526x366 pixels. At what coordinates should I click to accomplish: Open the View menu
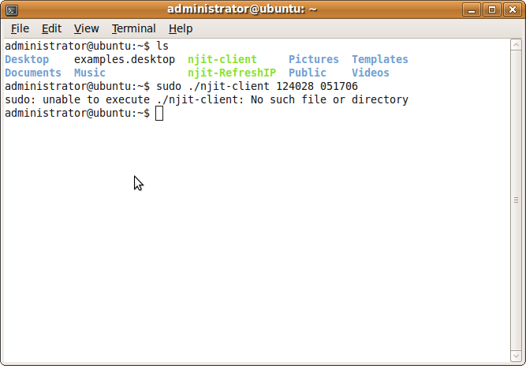point(86,28)
